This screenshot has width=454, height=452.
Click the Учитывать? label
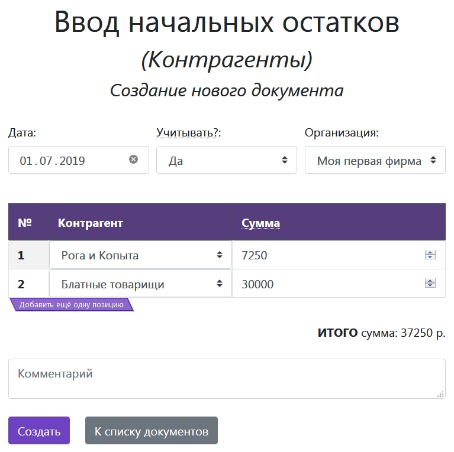point(188,133)
